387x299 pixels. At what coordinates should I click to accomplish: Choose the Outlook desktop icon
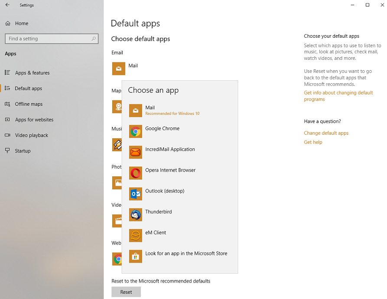click(x=136, y=194)
